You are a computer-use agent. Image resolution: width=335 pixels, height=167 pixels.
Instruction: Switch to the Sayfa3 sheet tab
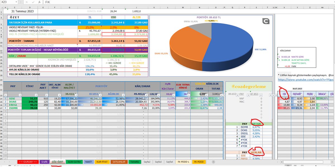[158, 161]
